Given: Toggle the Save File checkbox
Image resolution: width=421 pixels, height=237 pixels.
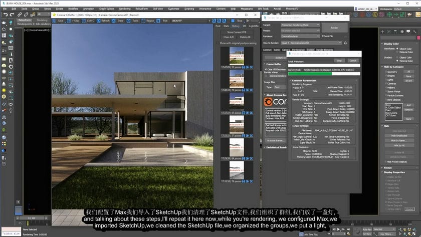Looking at the screenshot, I should click(x=322, y=36).
